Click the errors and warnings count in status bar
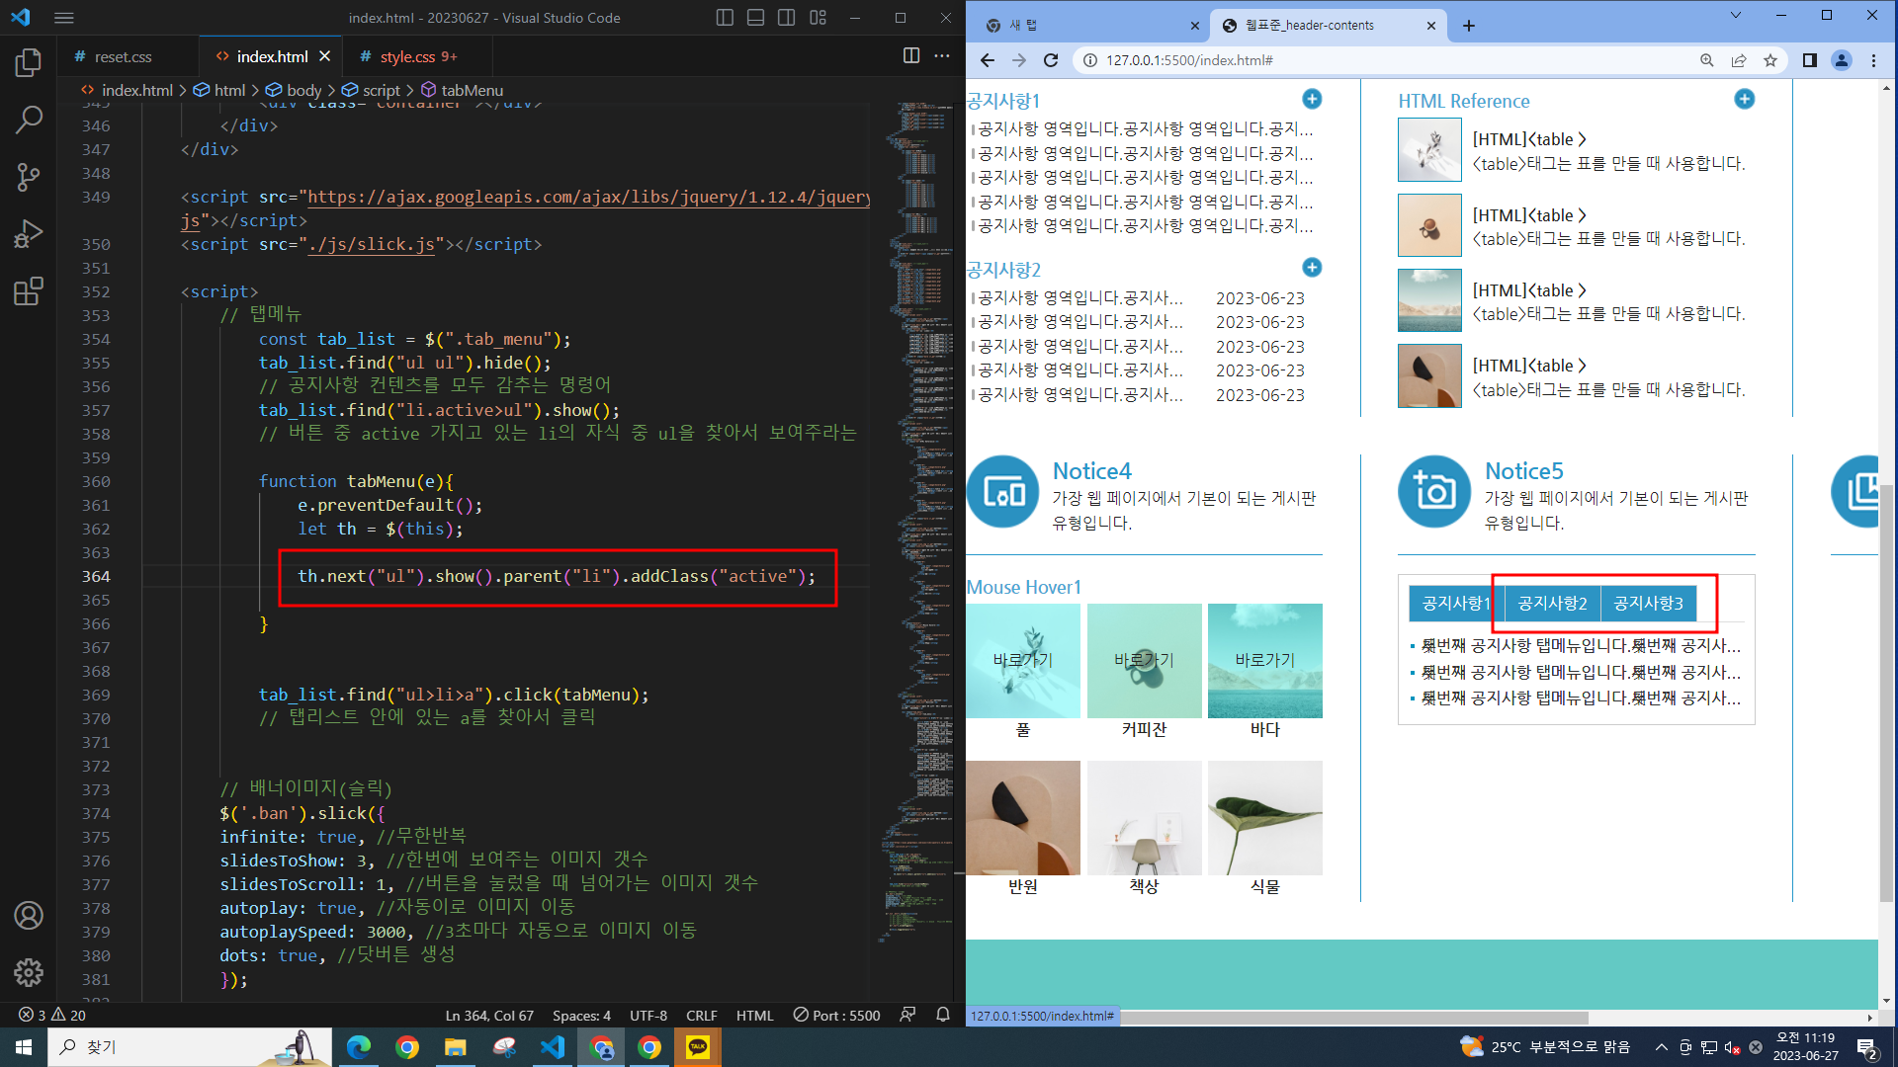 coord(52,1015)
